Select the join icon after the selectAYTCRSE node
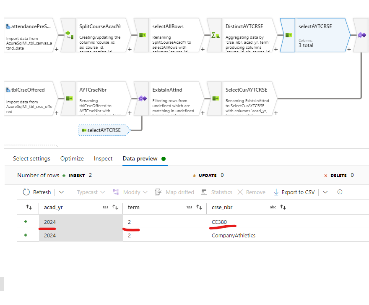Screen dimensions: 369x305 click(x=361, y=35)
